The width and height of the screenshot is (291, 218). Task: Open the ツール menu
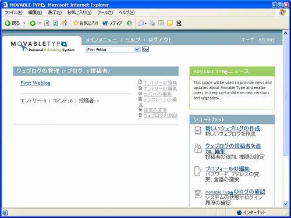click(105, 13)
